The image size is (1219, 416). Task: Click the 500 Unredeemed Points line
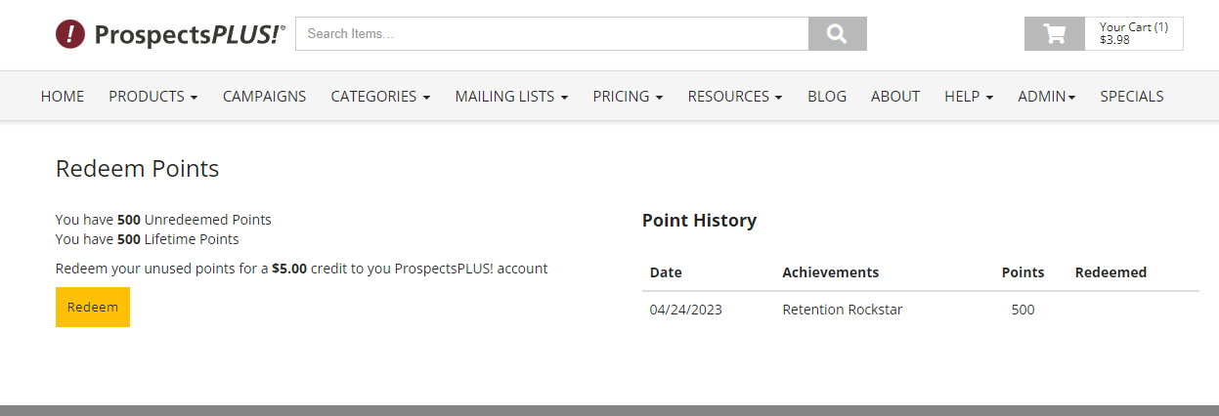tap(163, 220)
